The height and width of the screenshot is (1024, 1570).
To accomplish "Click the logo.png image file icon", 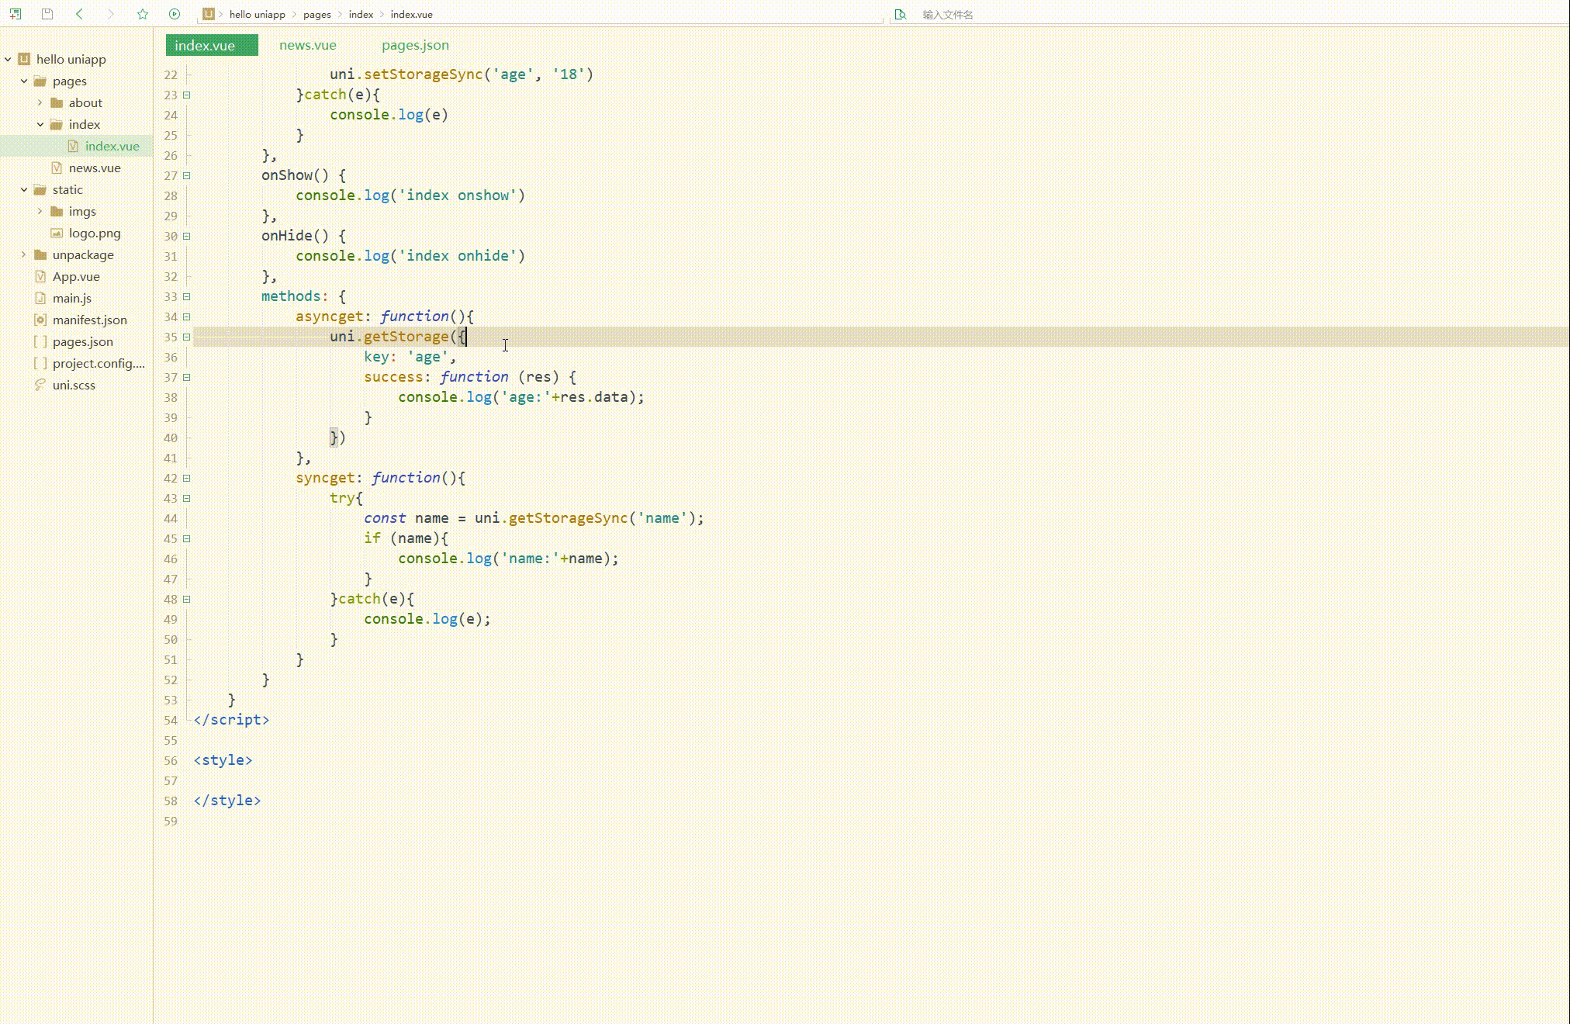I will coord(57,233).
